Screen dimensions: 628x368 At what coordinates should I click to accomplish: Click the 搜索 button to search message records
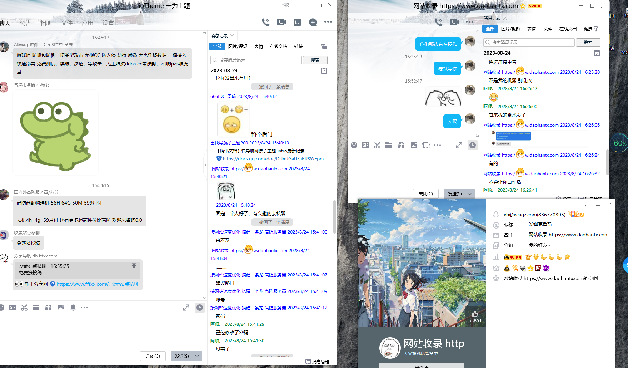(x=315, y=60)
